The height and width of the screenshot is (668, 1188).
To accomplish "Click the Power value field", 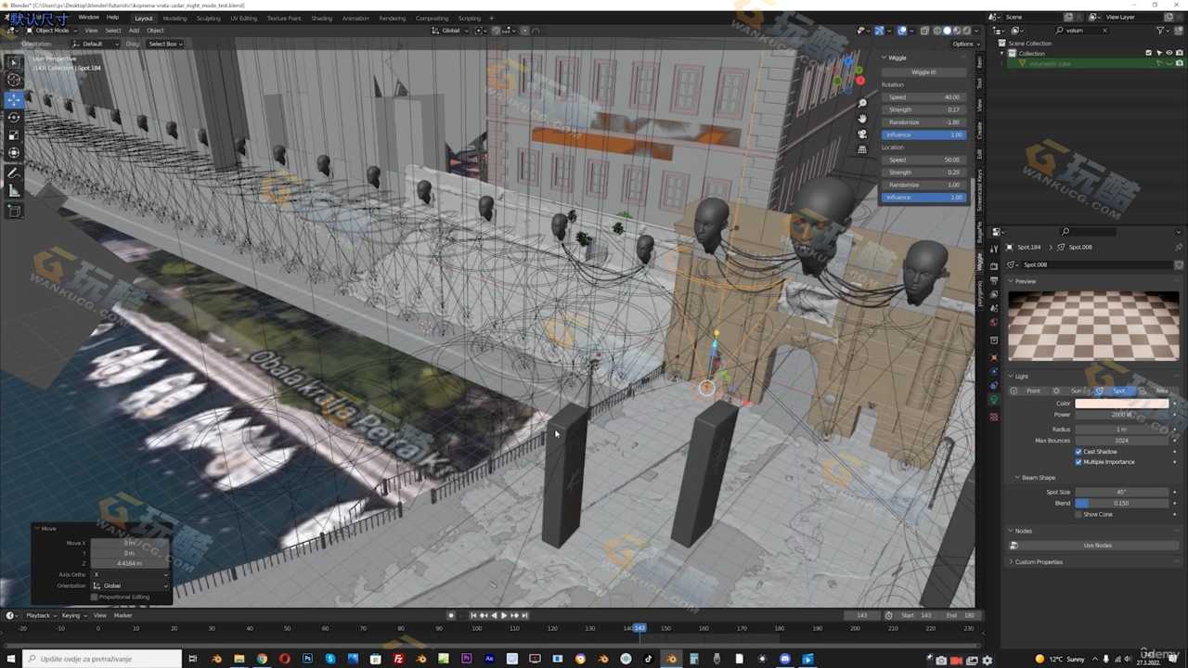I will tap(1123, 415).
